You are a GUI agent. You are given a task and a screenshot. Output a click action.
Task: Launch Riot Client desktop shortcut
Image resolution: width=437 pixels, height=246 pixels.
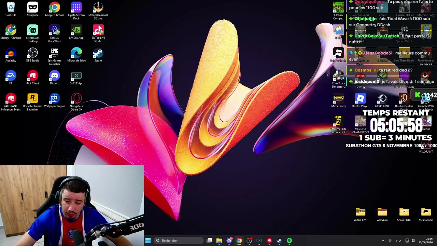[33, 78]
